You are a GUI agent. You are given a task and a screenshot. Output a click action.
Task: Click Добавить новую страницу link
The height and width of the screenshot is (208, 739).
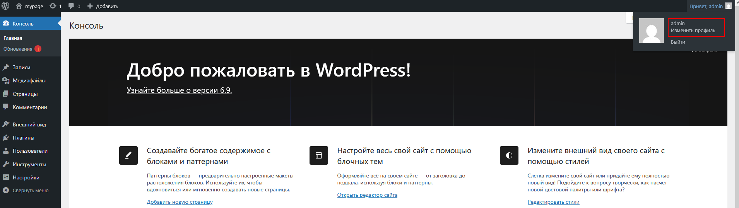(x=180, y=202)
